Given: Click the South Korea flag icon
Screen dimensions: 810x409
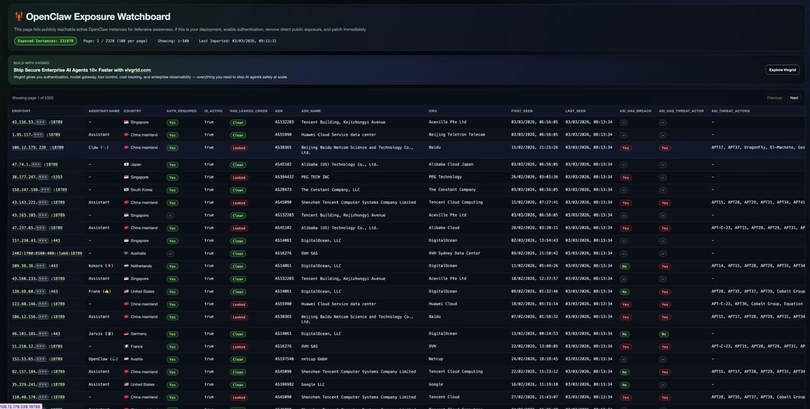Looking at the screenshot, I should (127, 190).
